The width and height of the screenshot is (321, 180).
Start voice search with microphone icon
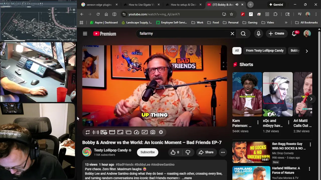click(x=259, y=33)
